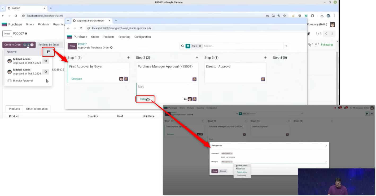Open tab search chevron in P00007 window
The width and height of the screenshot is (376, 196).
(3, 8)
